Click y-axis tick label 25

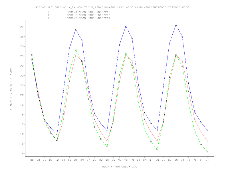point(22,46)
